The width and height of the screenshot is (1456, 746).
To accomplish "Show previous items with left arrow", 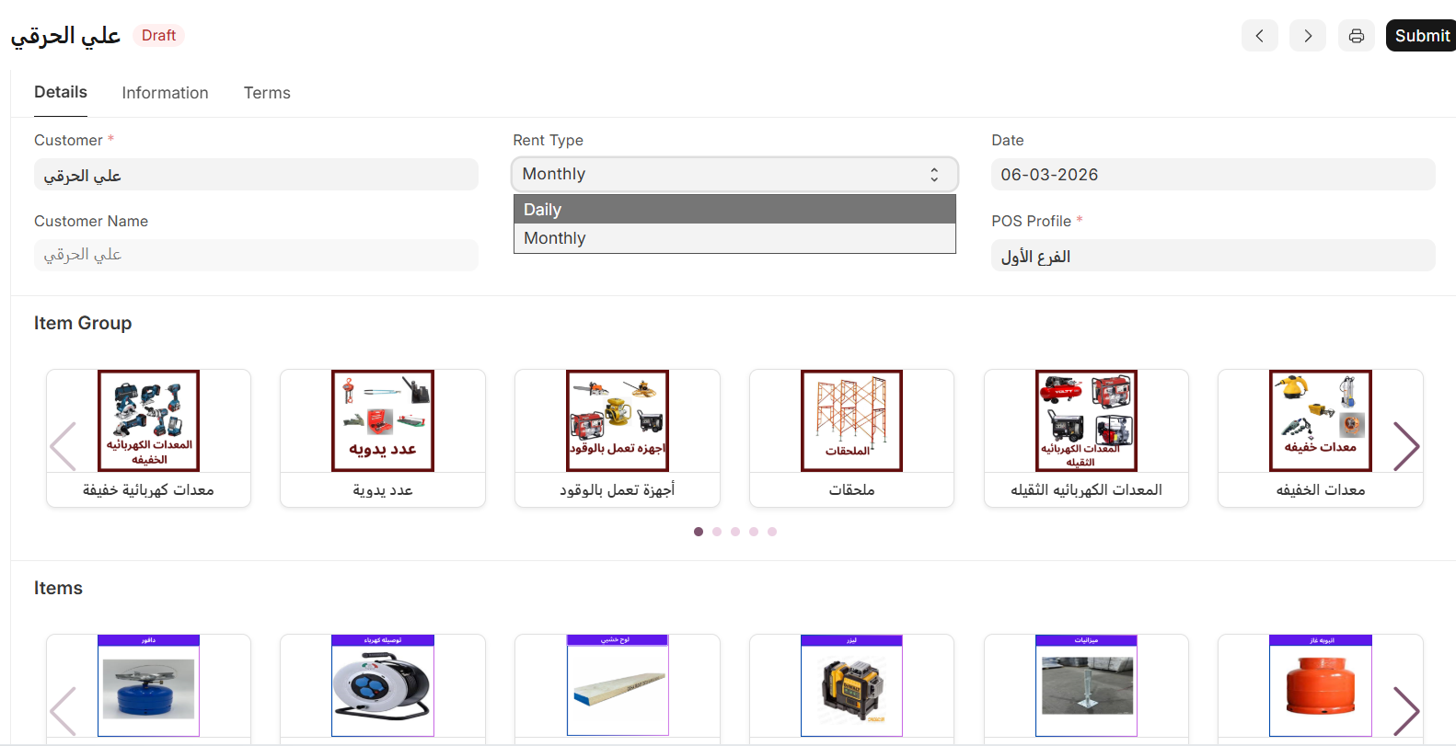I will 63,711.
